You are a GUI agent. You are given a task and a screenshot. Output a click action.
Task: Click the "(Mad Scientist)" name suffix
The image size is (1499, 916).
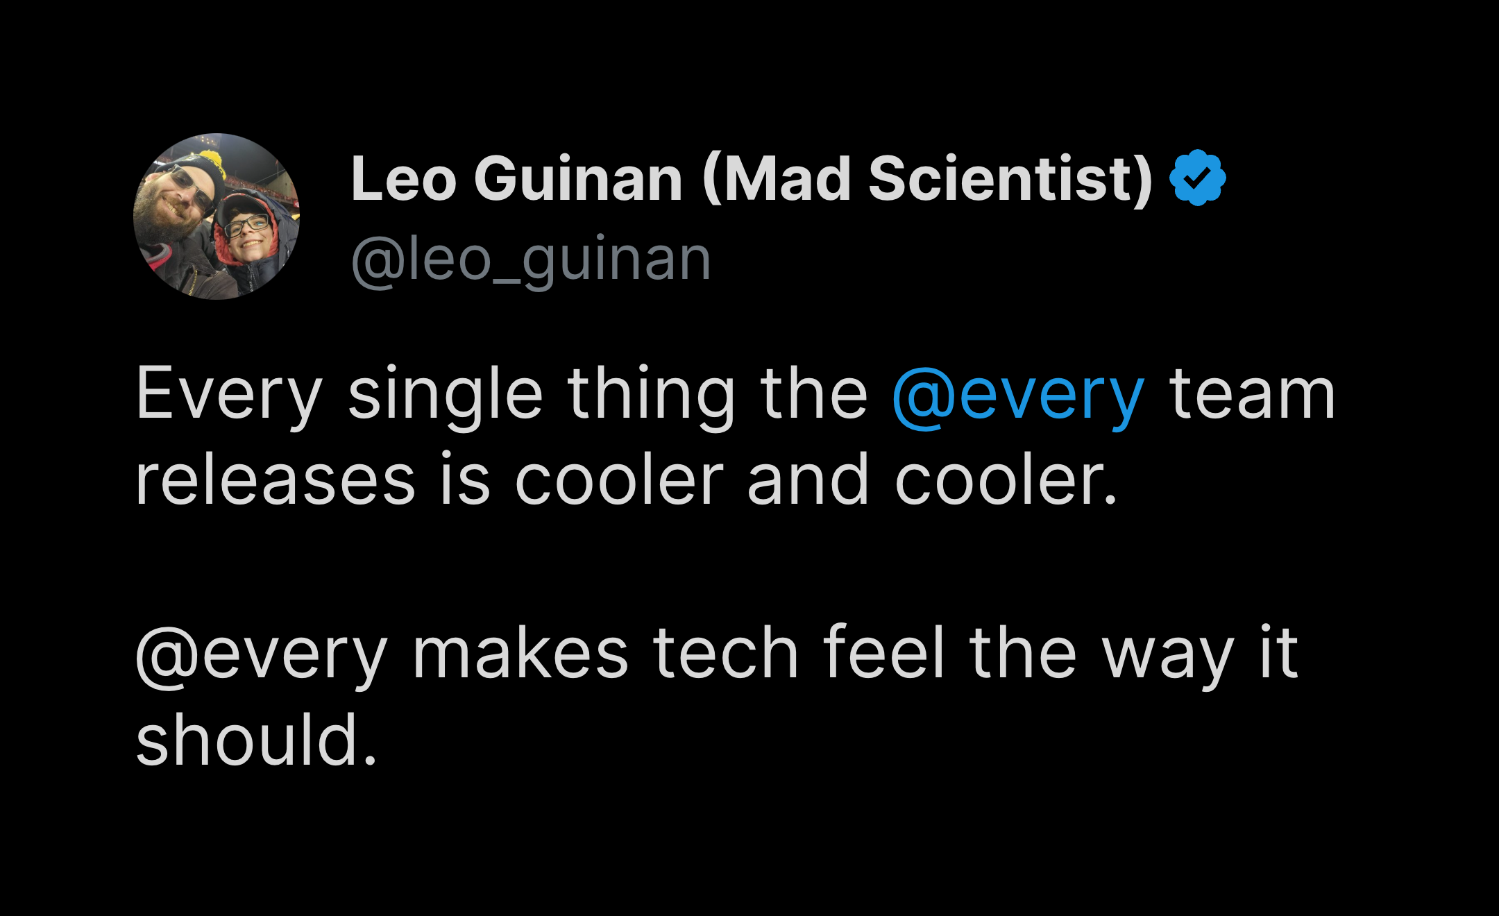tap(927, 180)
